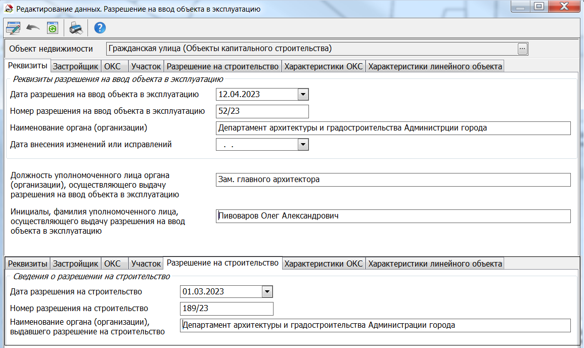Focus the field with Пивоваров Олег Александрович

point(392,216)
